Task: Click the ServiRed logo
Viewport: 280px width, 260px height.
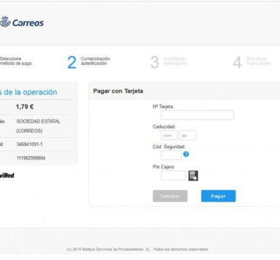Action: [x=7, y=175]
